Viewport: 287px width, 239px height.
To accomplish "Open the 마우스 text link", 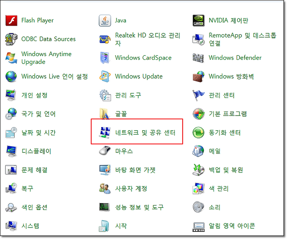I will coord(124,151).
